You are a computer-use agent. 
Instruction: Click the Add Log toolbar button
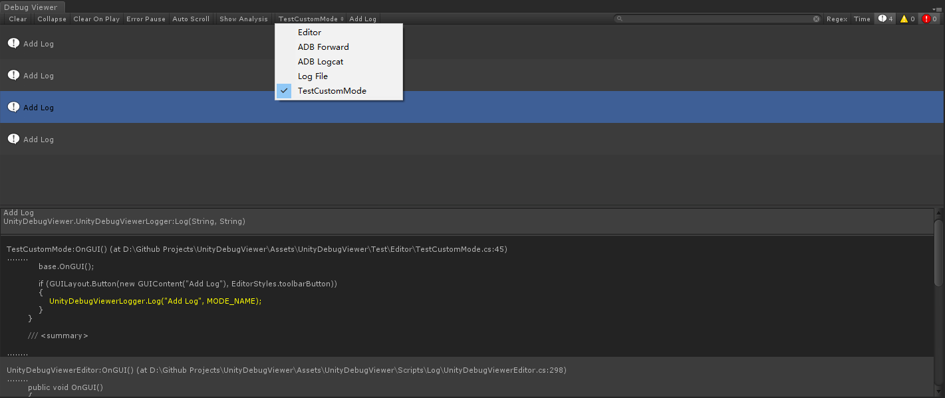click(x=363, y=19)
